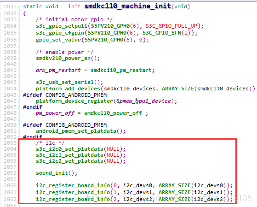
Task: Click smdkc110_power_off identifier
Action: point(113,113)
